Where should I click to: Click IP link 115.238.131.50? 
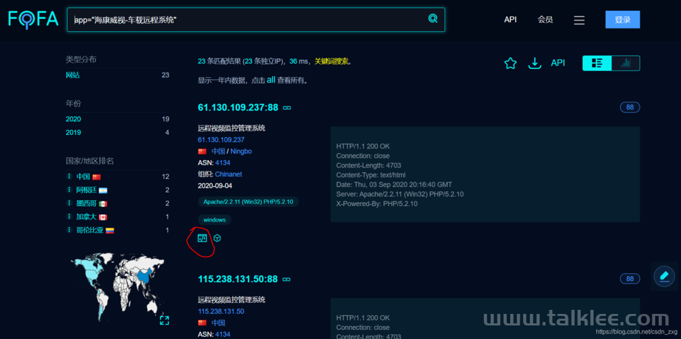pos(221,312)
